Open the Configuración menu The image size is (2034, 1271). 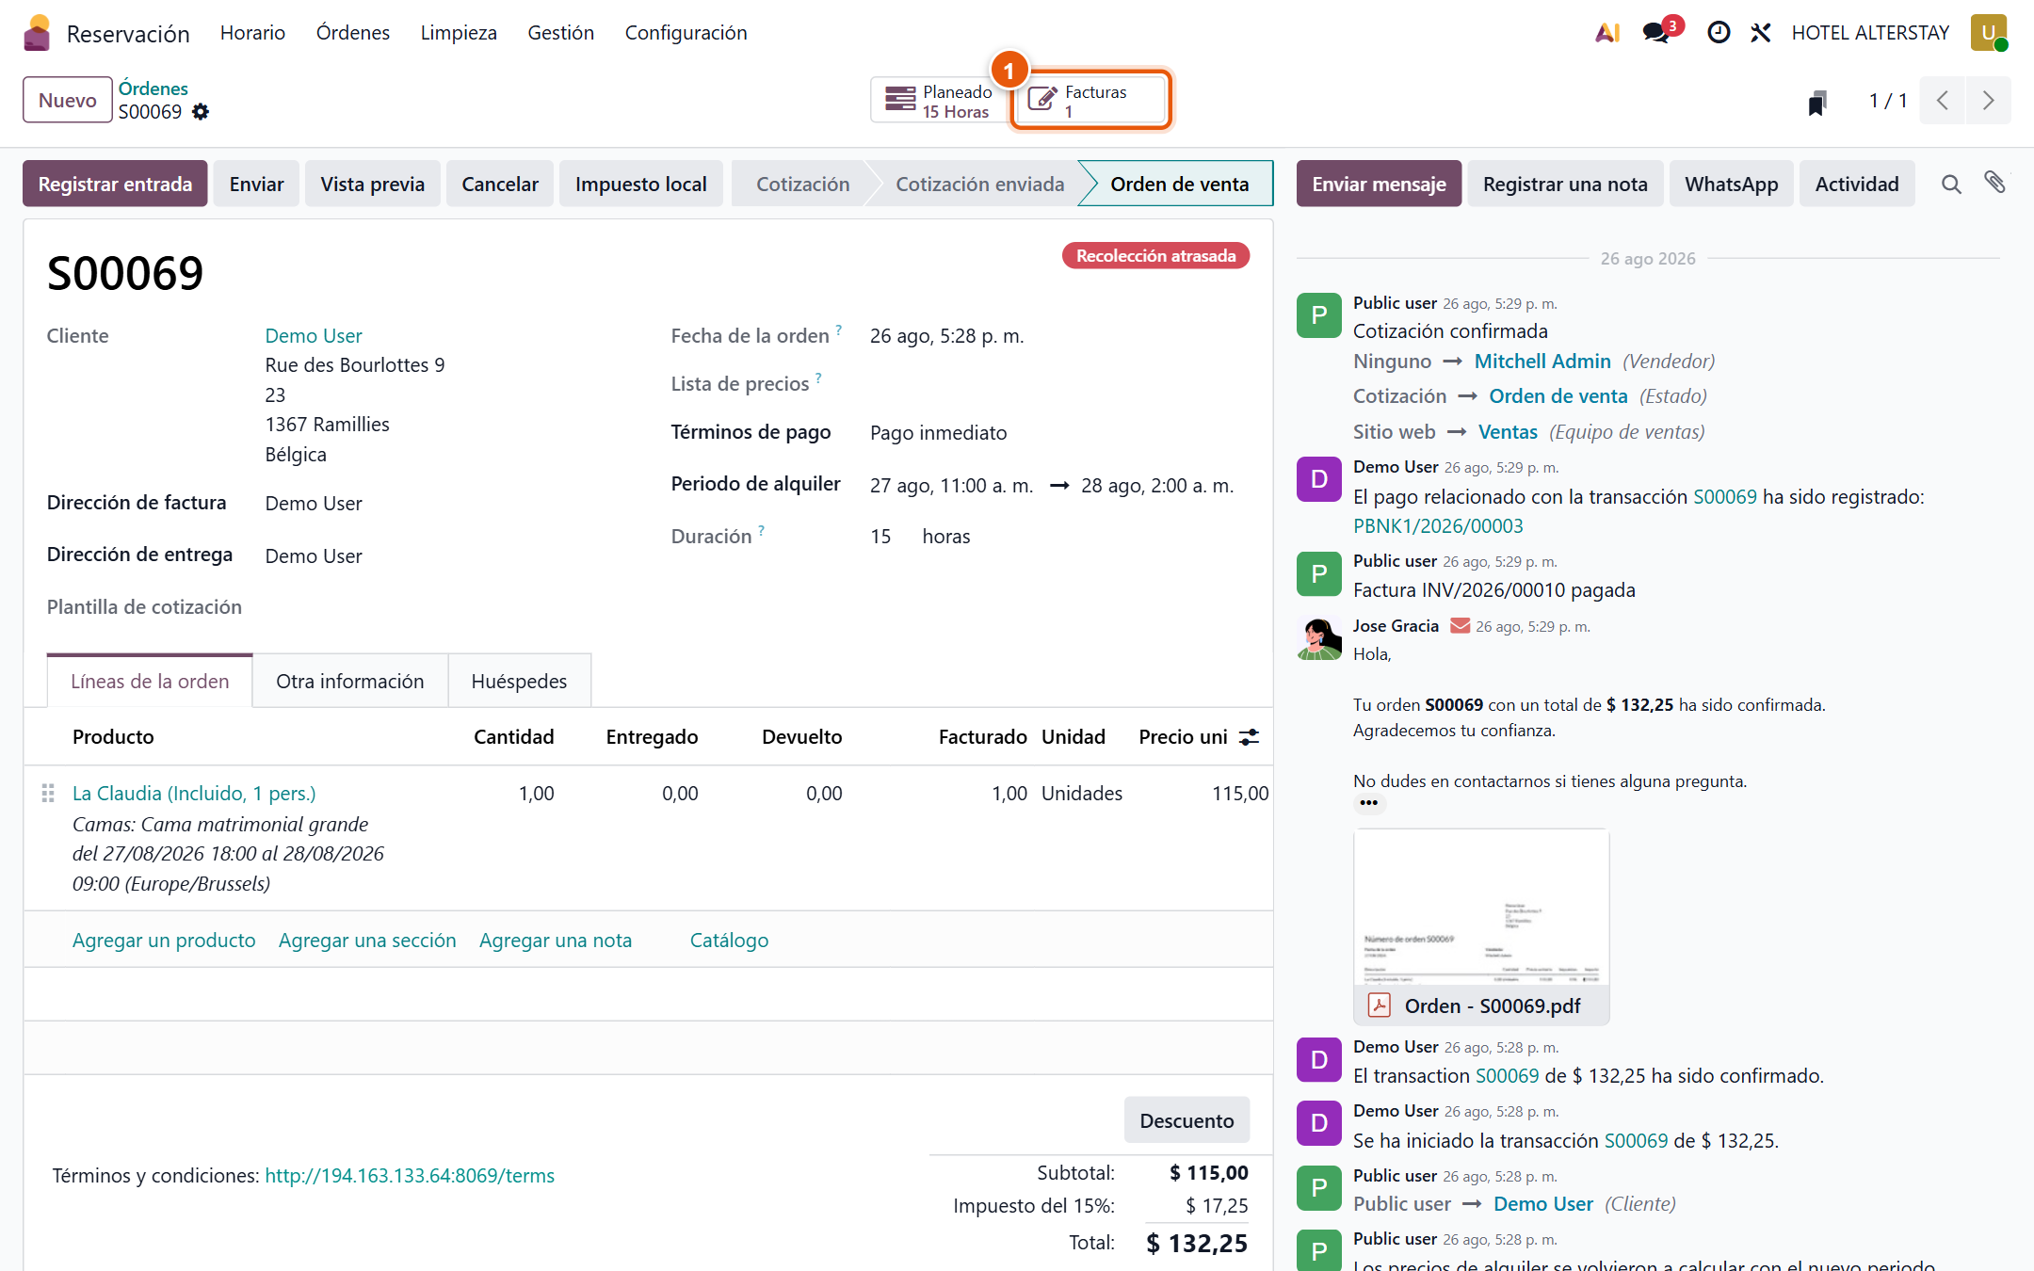[686, 33]
